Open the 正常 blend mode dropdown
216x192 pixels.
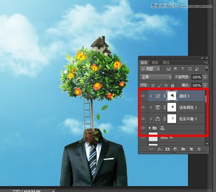(156, 77)
